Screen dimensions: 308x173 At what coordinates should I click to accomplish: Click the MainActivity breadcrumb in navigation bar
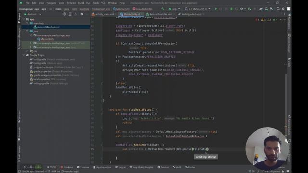(121, 9)
